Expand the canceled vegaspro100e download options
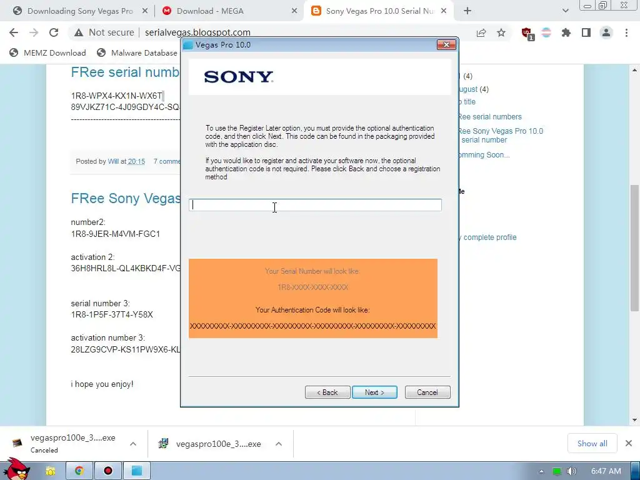 tap(133, 444)
